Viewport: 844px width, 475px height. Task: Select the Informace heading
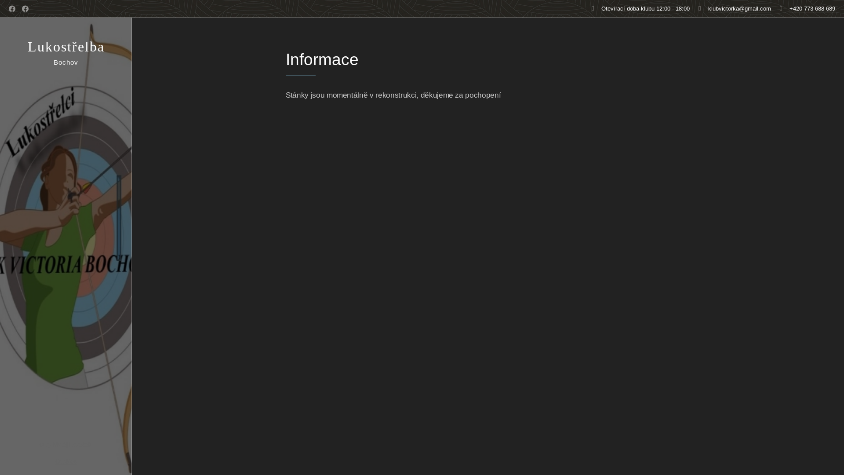coord(322,60)
